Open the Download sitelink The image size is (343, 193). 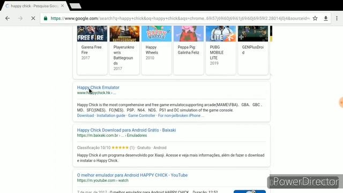pos(85,116)
